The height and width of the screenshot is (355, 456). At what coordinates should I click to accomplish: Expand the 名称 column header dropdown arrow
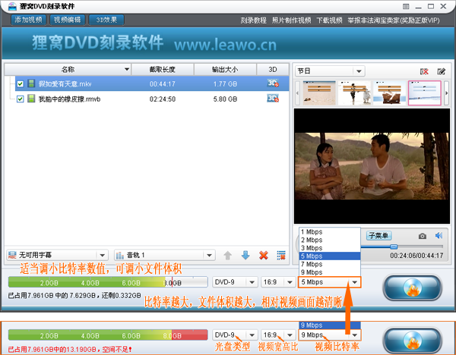click(126, 69)
